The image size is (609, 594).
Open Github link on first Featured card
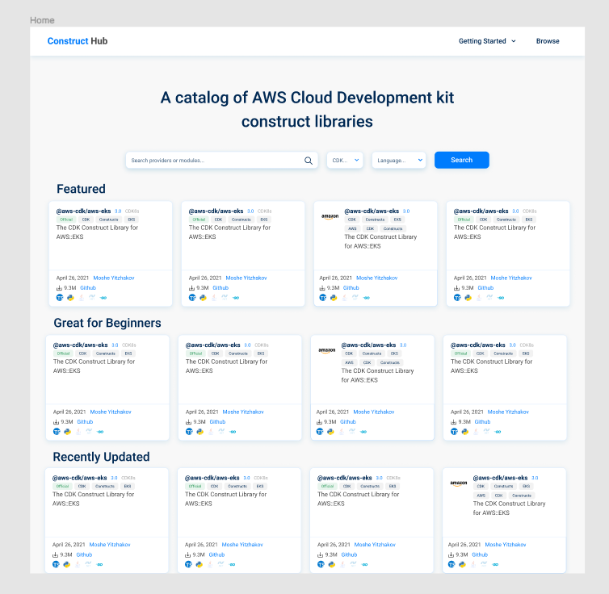point(88,288)
